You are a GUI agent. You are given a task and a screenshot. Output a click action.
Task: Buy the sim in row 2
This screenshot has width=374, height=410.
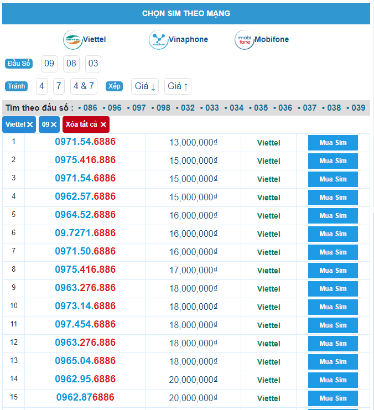[333, 161]
